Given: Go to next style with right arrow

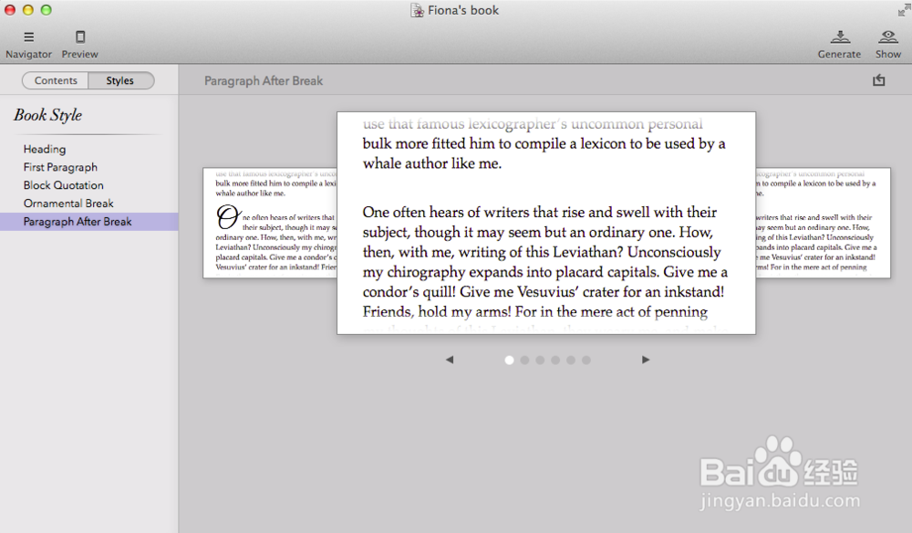Looking at the screenshot, I should click(x=646, y=360).
